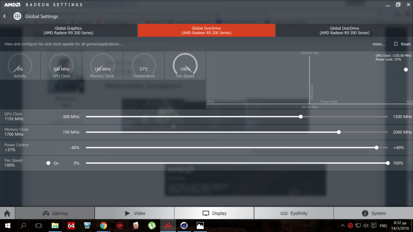Click the Fan Speed 100% gauge
The image size is (413, 232).
pyautogui.click(x=185, y=65)
